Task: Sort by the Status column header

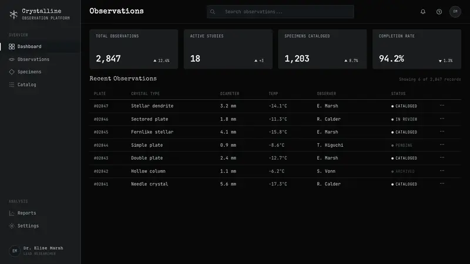Action: [x=398, y=94]
